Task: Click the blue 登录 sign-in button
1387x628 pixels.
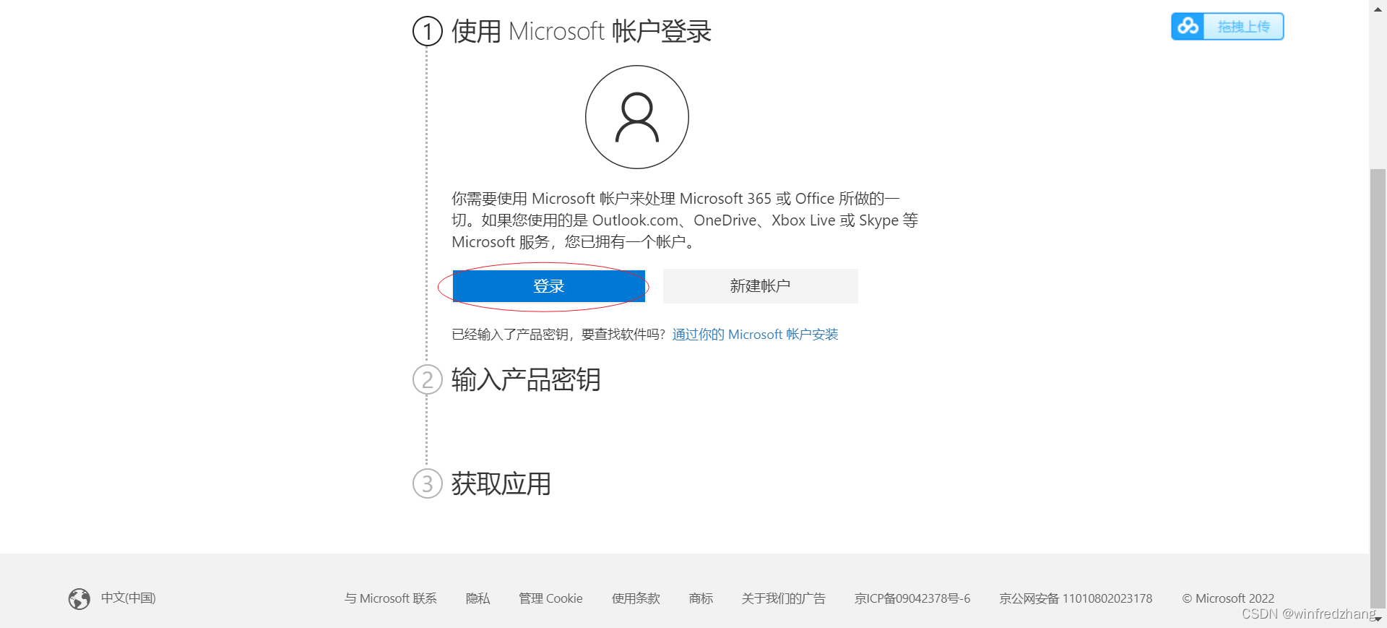Action: coord(548,286)
